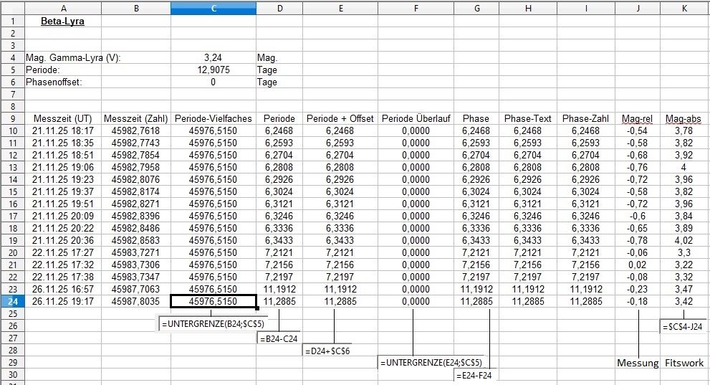This screenshot has height=385, width=710.
Task: Click formula note =UNTERGRENZE(B24;$C$5)
Action: [213, 323]
